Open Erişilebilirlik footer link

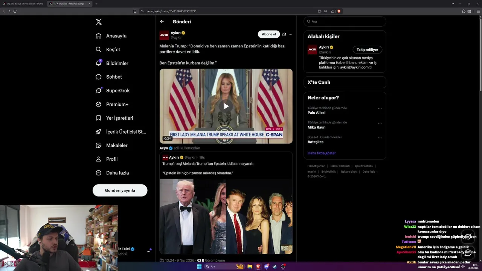(328, 172)
